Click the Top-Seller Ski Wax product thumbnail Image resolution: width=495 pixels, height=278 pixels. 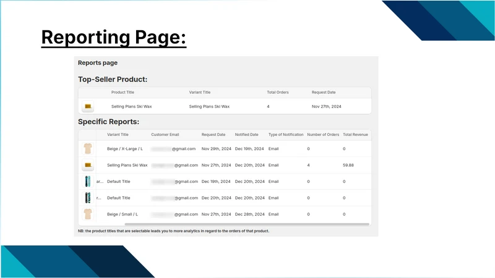click(88, 106)
